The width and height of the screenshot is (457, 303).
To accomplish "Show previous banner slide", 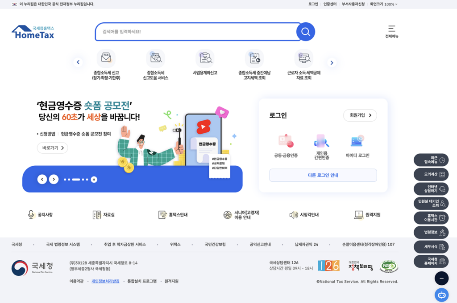I will pyautogui.click(x=42, y=179).
